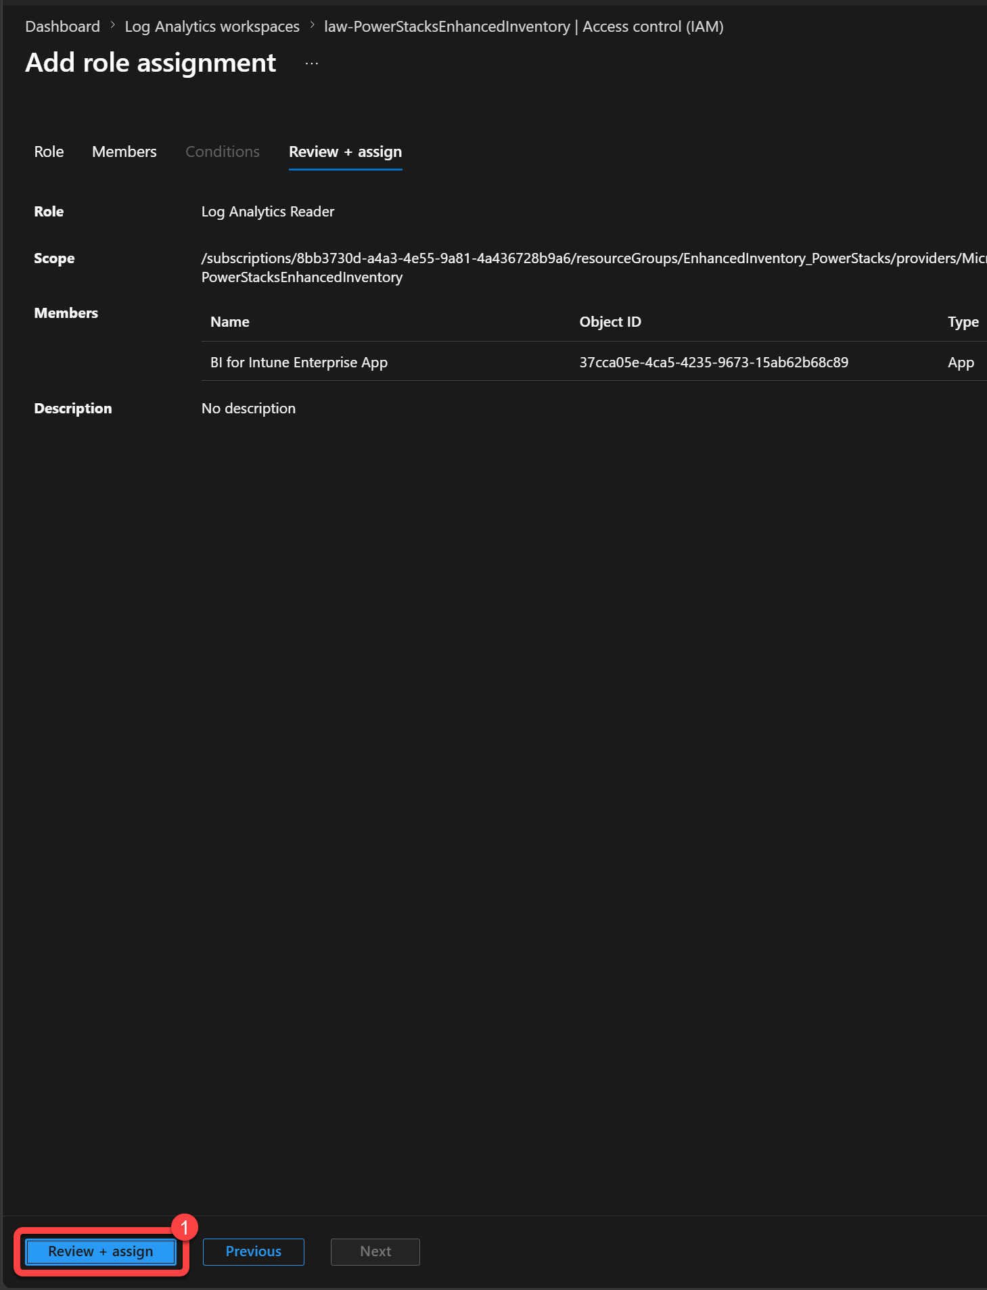Image resolution: width=987 pixels, height=1290 pixels.
Task: Select BI for Intune Enterprise App member
Action: point(299,363)
